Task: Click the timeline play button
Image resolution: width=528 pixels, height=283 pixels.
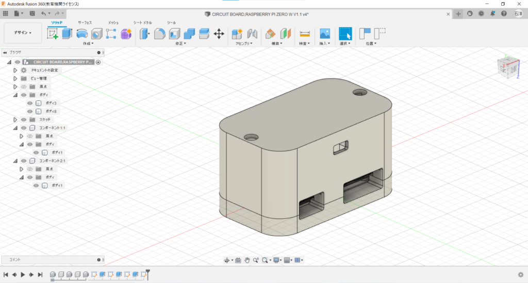Action: click(x=23, y=275)
